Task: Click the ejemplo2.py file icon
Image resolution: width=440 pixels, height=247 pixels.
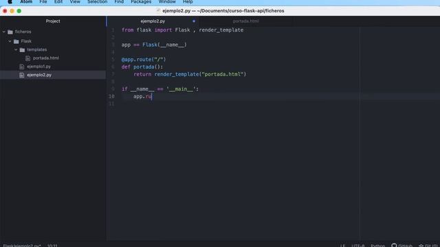Action: point(22,75)
